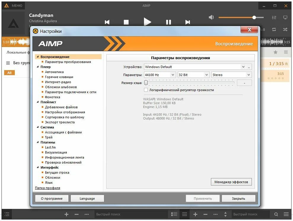Click right Быстрый поиск search field
This screenshot has height=221, width=293.
click(250, 214)
